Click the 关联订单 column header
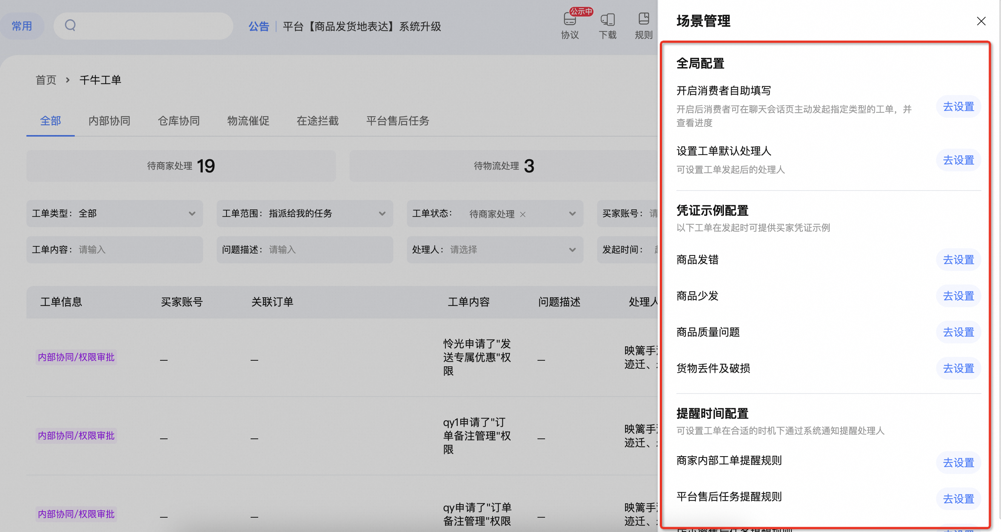This screenshot has height=532, width=1001. tap(272, 302)
